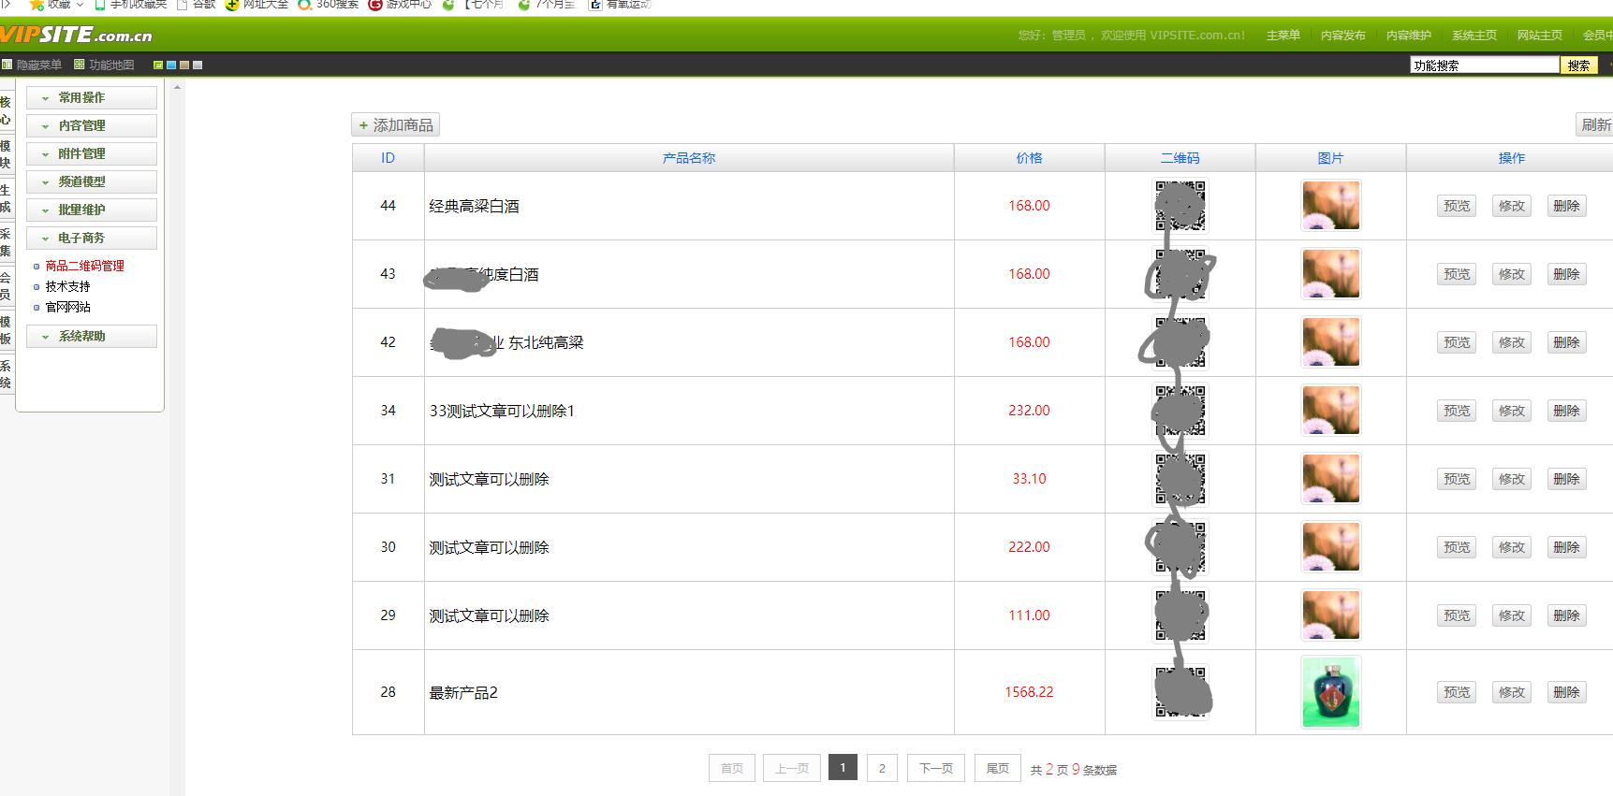Open the 游戏中心 bookmark icon
The image size is (1613, 796).
point(375,5)
